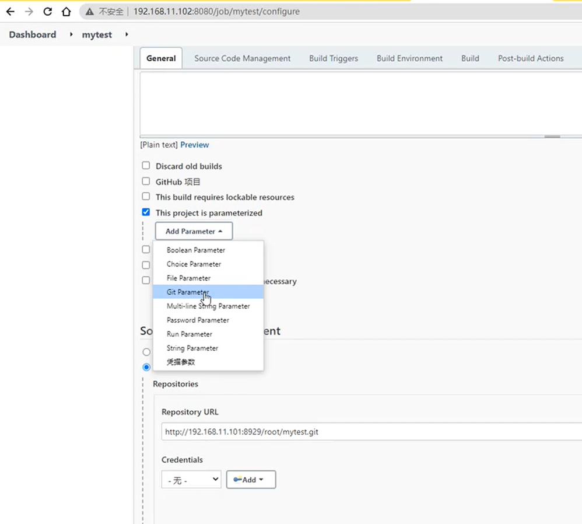Image resolution: width=582 pixels, height=524 pixels.
Task: Uncheck This project is parameterized
Action: pyautogui.click(x=146, y=212)
